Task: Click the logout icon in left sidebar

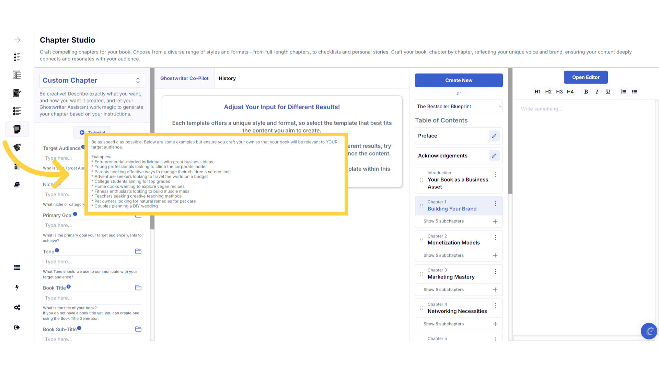Action: tap(17, 328)
